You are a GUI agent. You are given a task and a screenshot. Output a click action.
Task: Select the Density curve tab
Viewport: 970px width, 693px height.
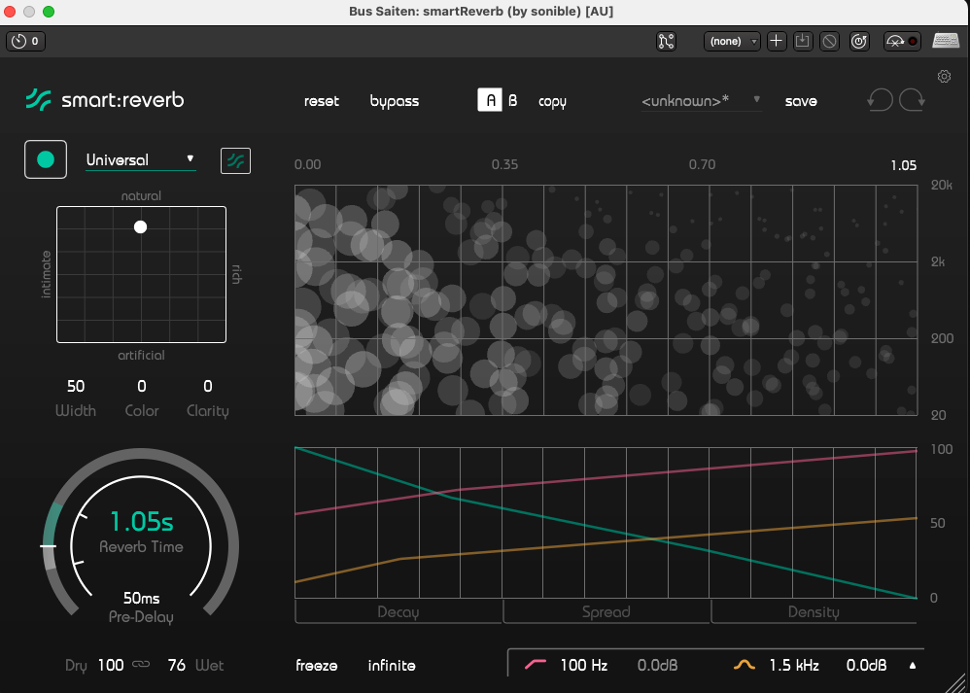coord(814,612)
